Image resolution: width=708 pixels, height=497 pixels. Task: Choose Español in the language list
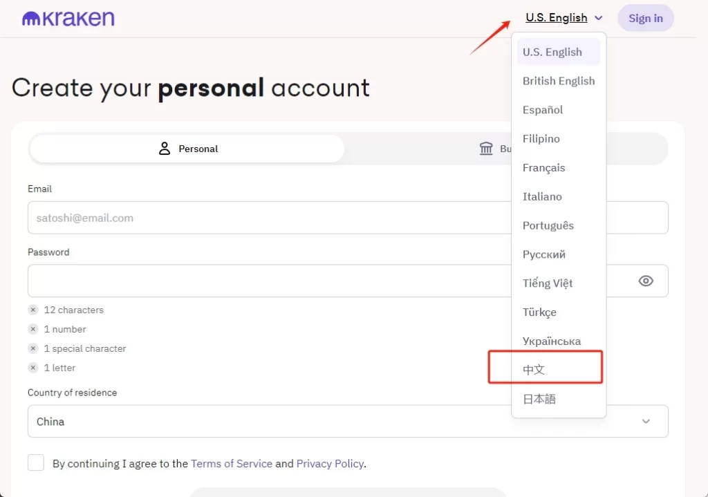(x=543, y=110)
